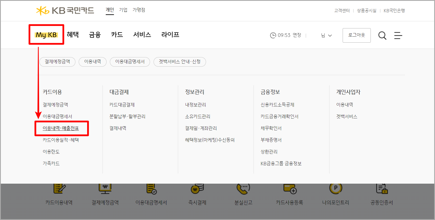Open 이용대금명세서 under 카드이용
Screen dimensions: 435x220
point(57,116)
